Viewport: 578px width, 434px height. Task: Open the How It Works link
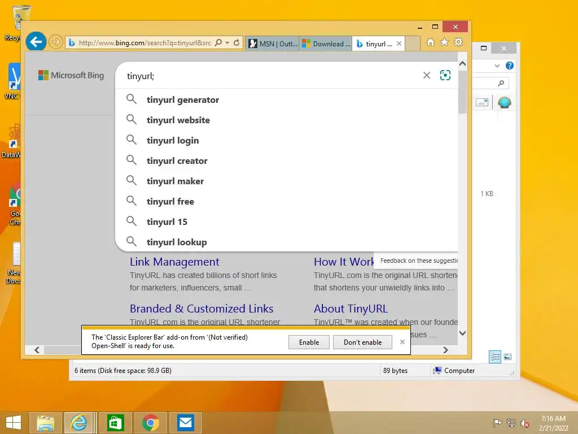[344, 262]
